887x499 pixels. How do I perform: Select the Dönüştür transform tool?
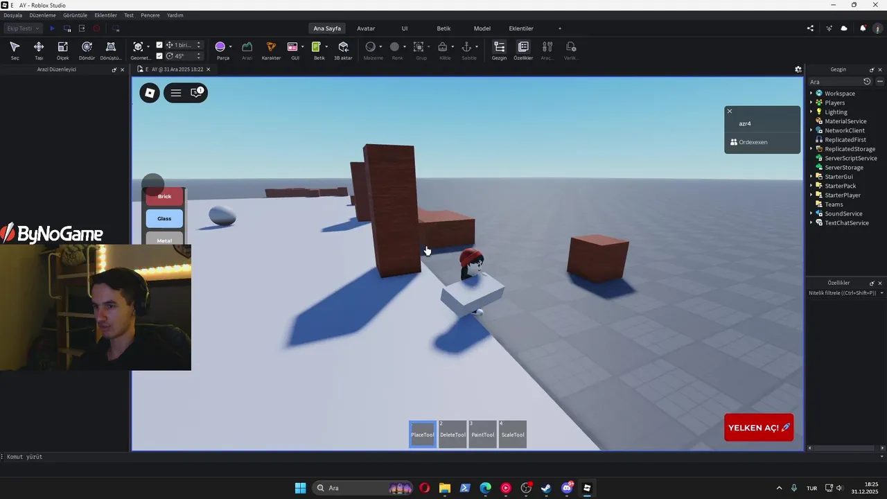(x=111, y=50)
